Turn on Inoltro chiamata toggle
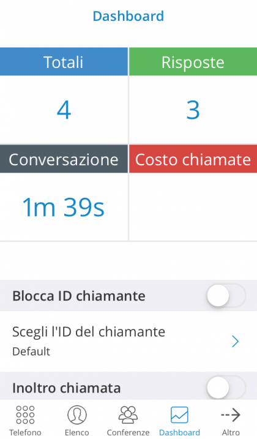Viewport: 257px width, 439px height. [x=226, y=388]
